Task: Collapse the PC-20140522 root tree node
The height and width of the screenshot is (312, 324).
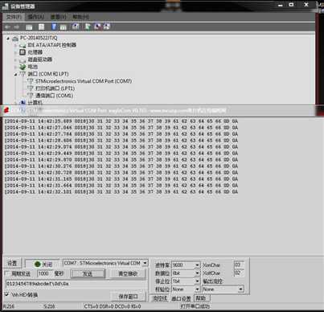Action: pyautogui.click(x=8, y=39)
